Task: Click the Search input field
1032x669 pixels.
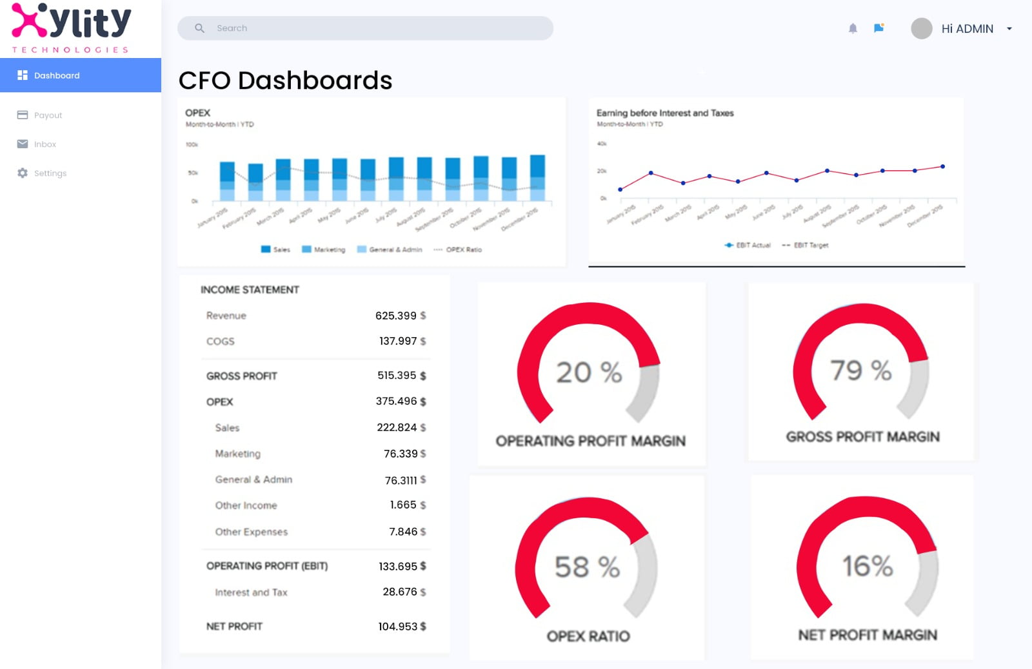Action: tap(365, 28)
